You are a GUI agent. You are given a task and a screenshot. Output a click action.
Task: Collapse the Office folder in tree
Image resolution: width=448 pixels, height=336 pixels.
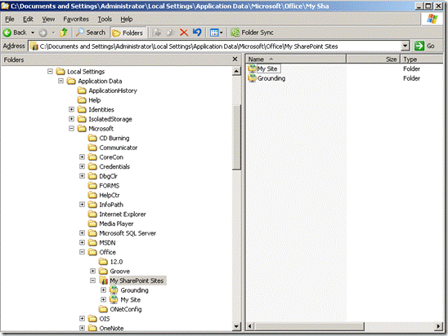pos(82,252)
